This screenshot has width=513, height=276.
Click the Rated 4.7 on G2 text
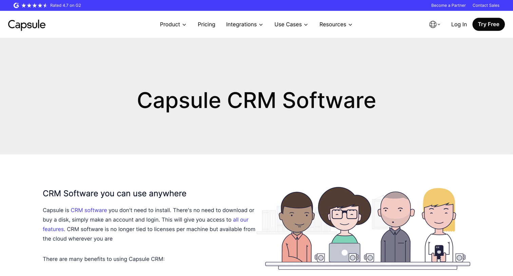tap(65, 5)
